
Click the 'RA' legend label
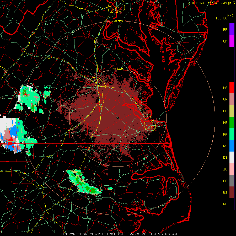(225, 134)
